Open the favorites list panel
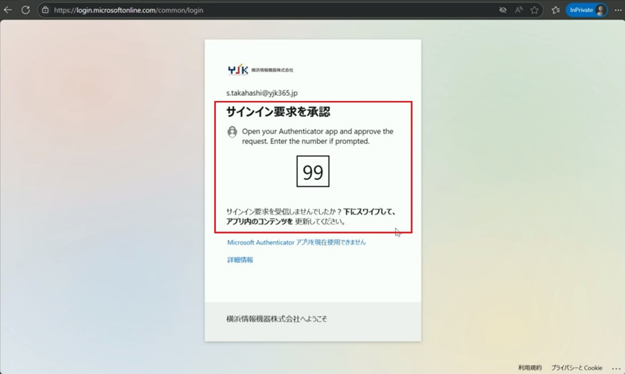625x374 pixels. tap(555, 11)
